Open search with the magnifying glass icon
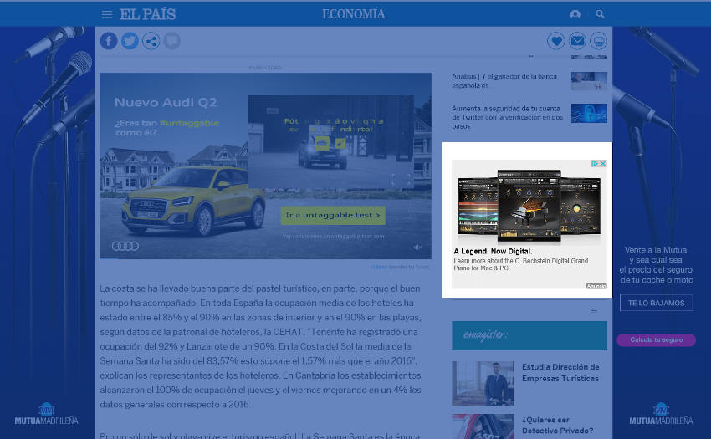 [600, 14]
